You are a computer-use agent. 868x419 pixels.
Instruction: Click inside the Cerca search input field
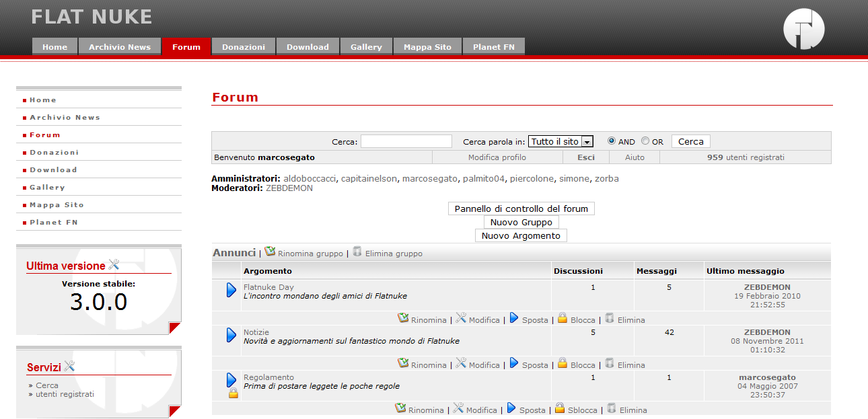click(406, 141)
